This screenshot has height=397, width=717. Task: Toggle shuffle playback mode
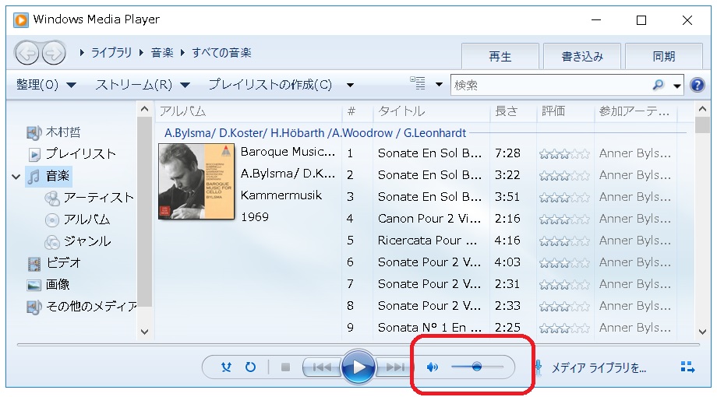pos(226,367)
